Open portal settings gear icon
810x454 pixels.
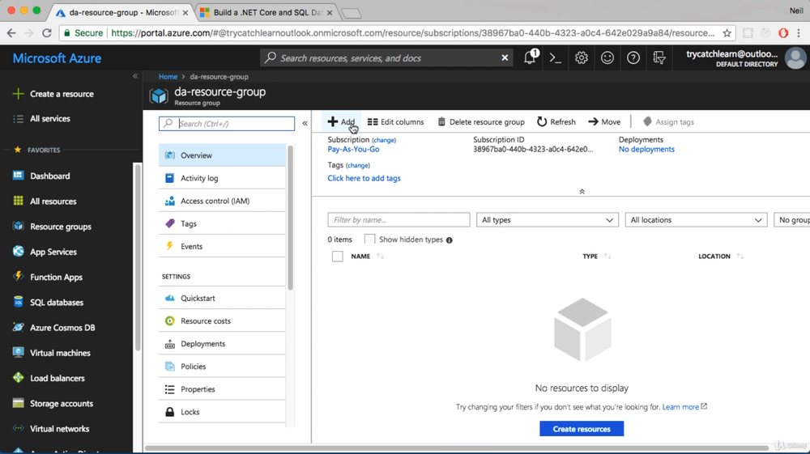click(x=582, y=57)
